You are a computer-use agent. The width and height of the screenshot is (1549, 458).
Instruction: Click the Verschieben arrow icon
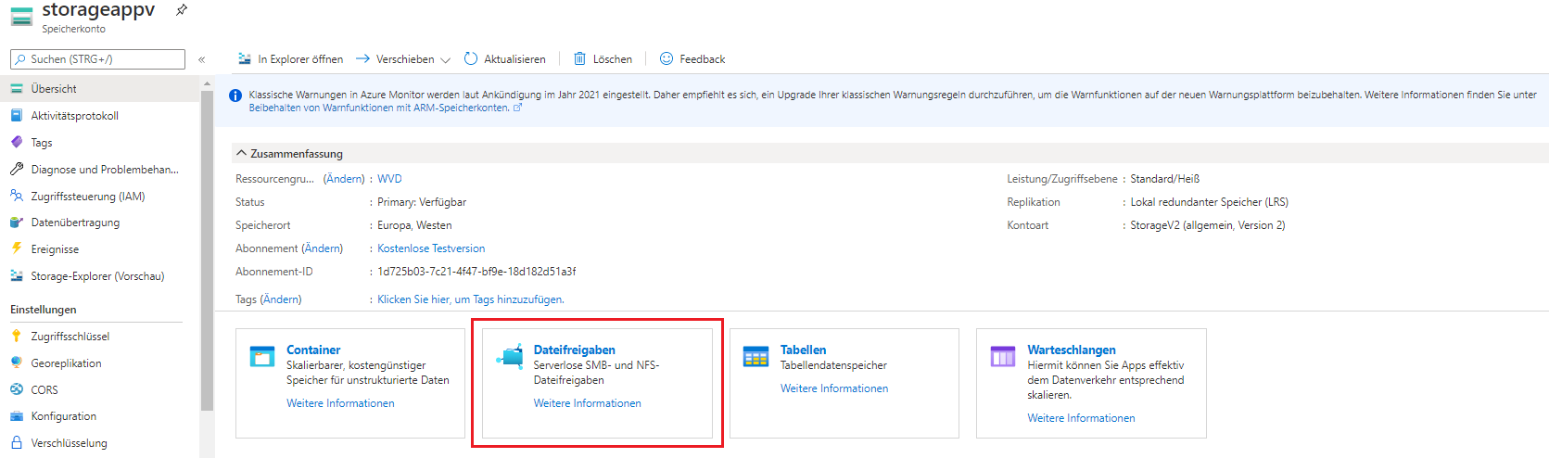click(x=362, y=58)
